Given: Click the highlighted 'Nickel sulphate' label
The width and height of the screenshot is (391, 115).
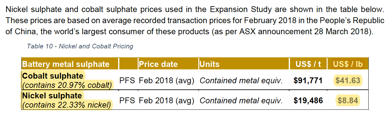Looking at the screenshot, I should [52, 96].
